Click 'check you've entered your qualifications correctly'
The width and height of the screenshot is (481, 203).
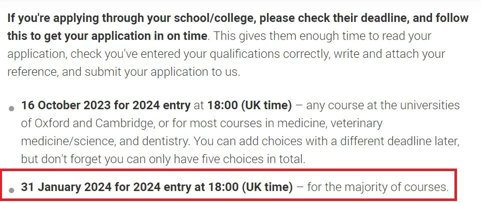click(x=201, y=54)
